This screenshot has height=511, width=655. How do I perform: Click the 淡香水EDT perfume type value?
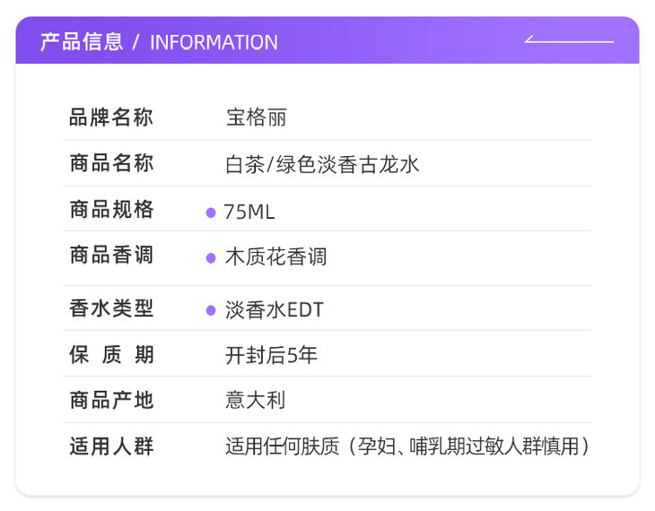(x=274, y=310)
